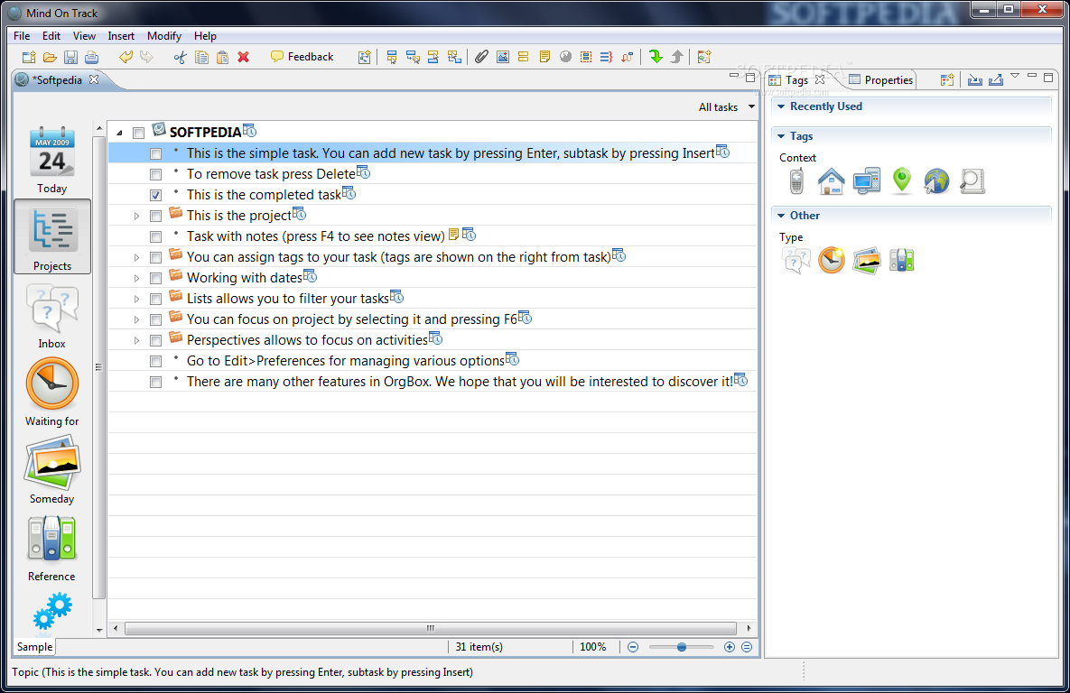This screenshot has height=693, width=1070.
Task: Check the 'Working with dates' checkbox
Action: point(155,278)
